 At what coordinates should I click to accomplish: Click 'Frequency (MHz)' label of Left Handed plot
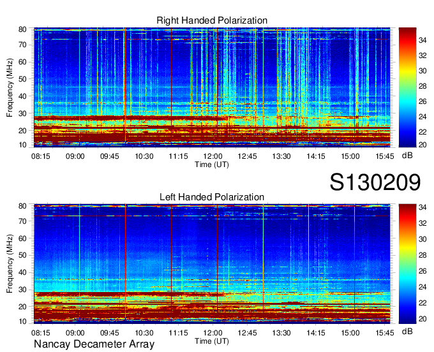10,264
